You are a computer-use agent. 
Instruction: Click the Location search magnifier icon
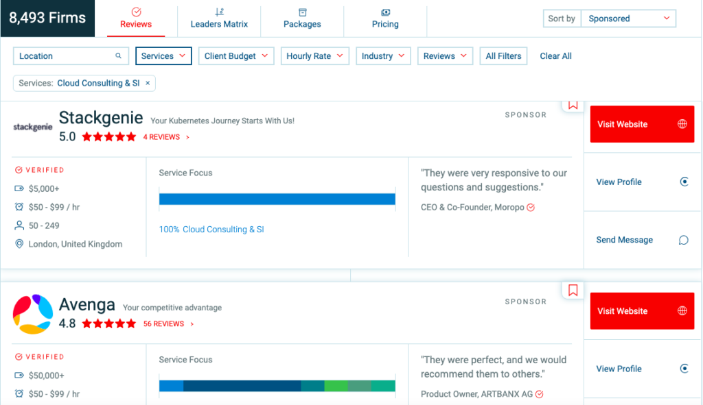[118, 56]
